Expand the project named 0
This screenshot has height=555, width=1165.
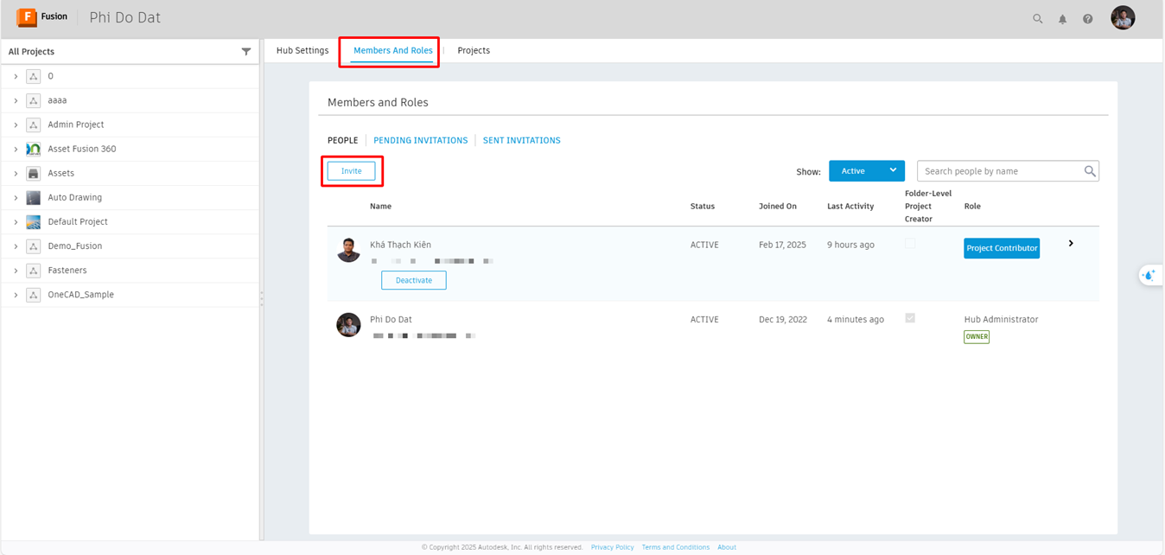[16, 76]
